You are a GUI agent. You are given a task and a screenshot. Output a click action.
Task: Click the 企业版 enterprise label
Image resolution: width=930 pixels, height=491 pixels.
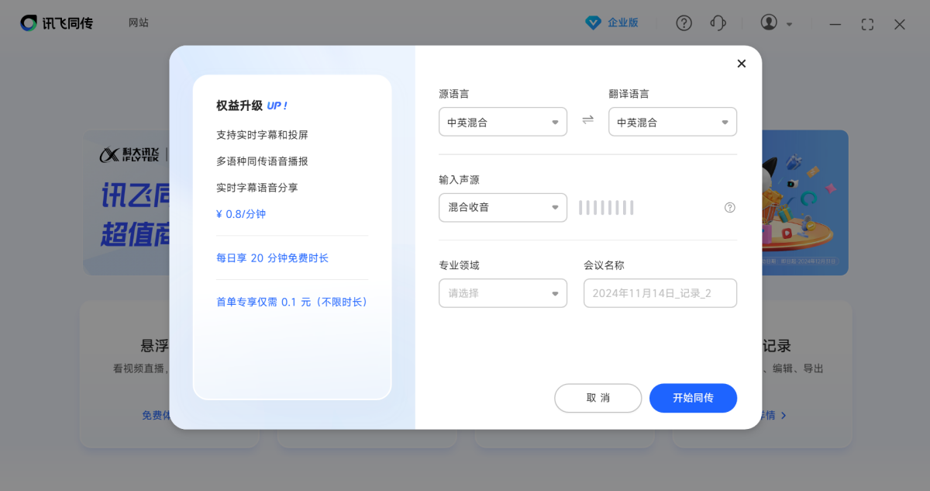623,23
